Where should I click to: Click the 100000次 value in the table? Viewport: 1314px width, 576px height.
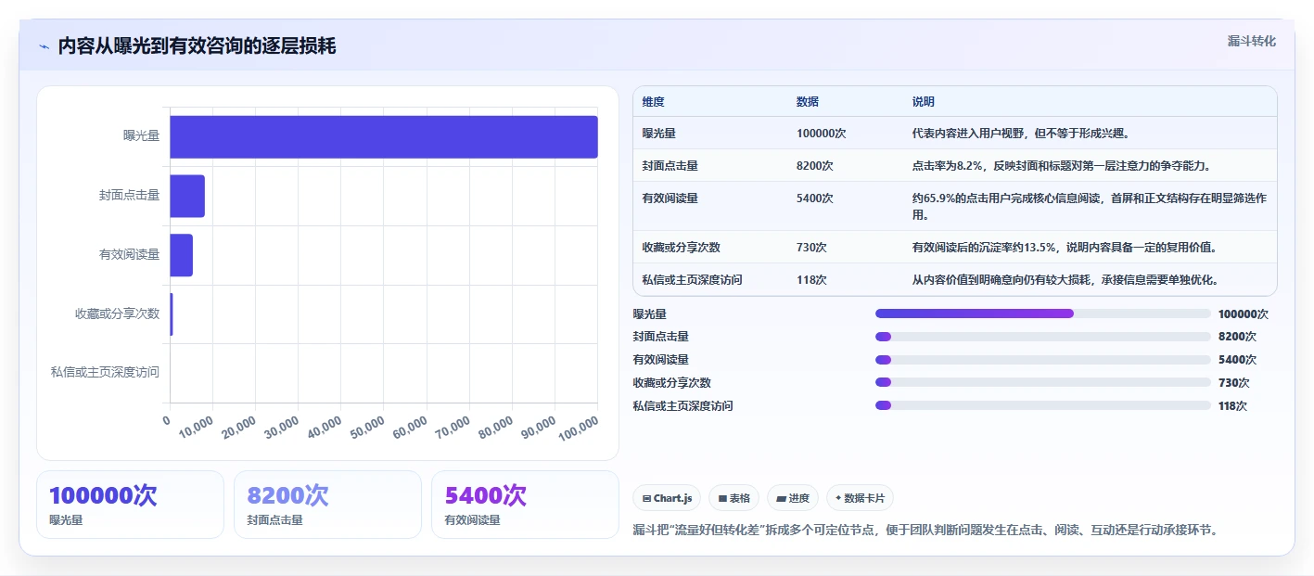(x=822, y=134)
